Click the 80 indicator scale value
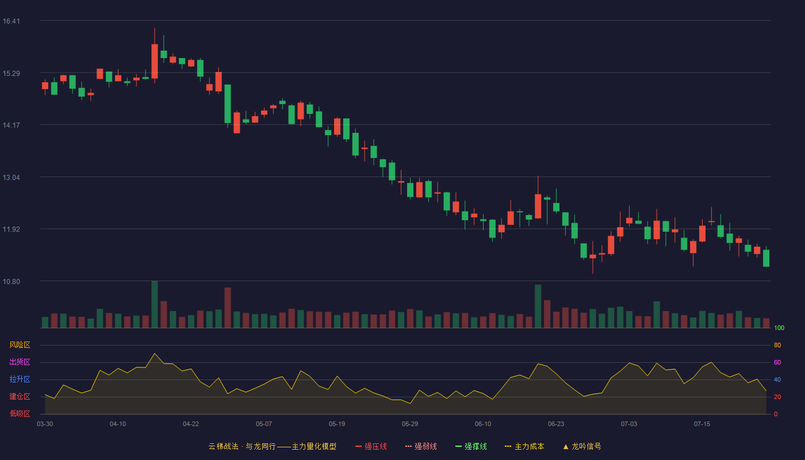The width and height of the screenshot is (805, 460). pos(777,345)
